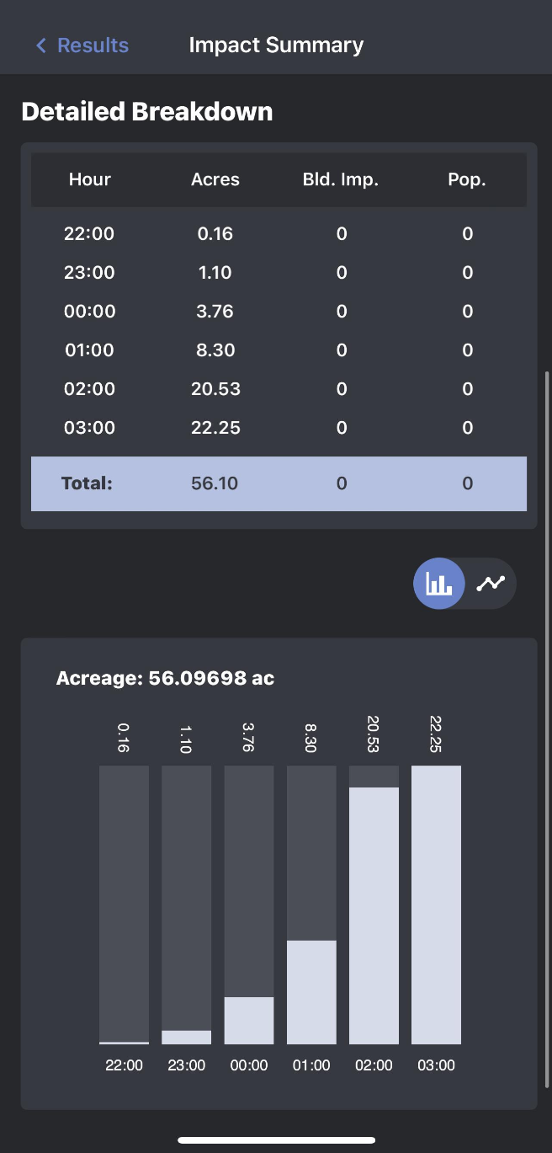Switch to bar chart view
The height and width of the screenshot is (1153, 552).
(x=438, y=583)
